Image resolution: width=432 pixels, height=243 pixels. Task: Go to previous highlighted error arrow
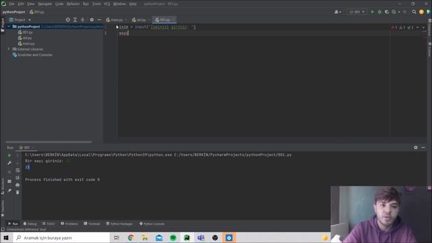point(418,27)
